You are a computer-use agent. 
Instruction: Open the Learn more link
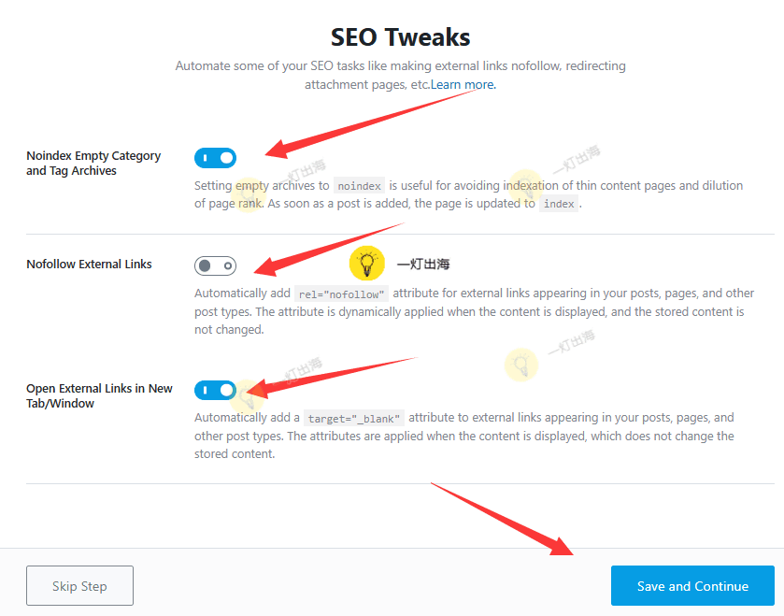tap(463, 84)
